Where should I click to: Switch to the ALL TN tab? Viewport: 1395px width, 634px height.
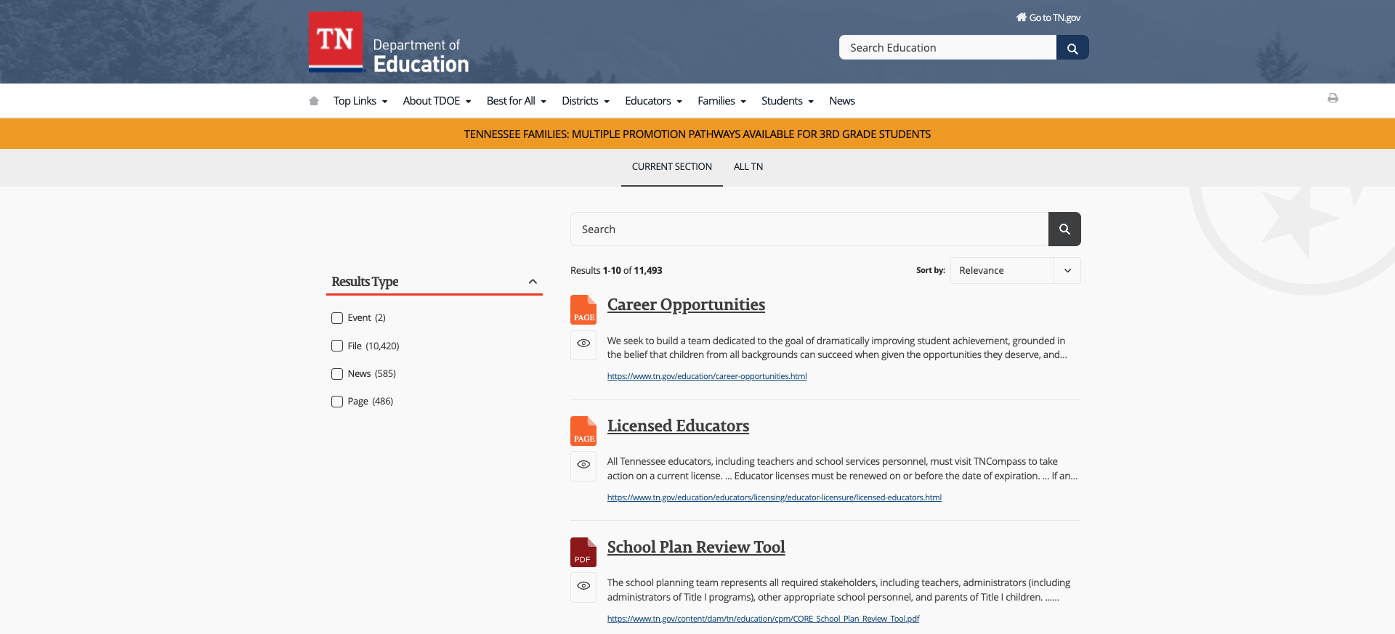(748, 167)
